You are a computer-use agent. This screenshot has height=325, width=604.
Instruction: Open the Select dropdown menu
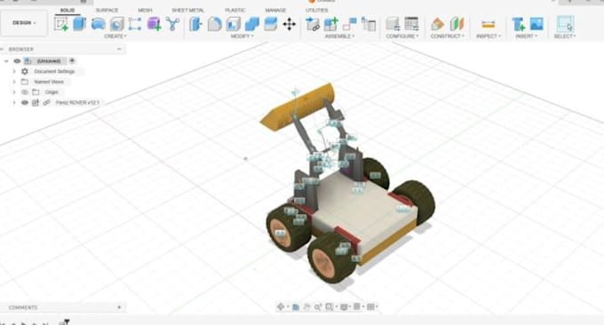pyautogui.click(x=565, y=36)
